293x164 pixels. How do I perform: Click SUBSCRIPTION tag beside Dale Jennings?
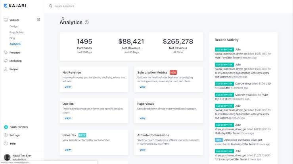(x=224, y=84)
